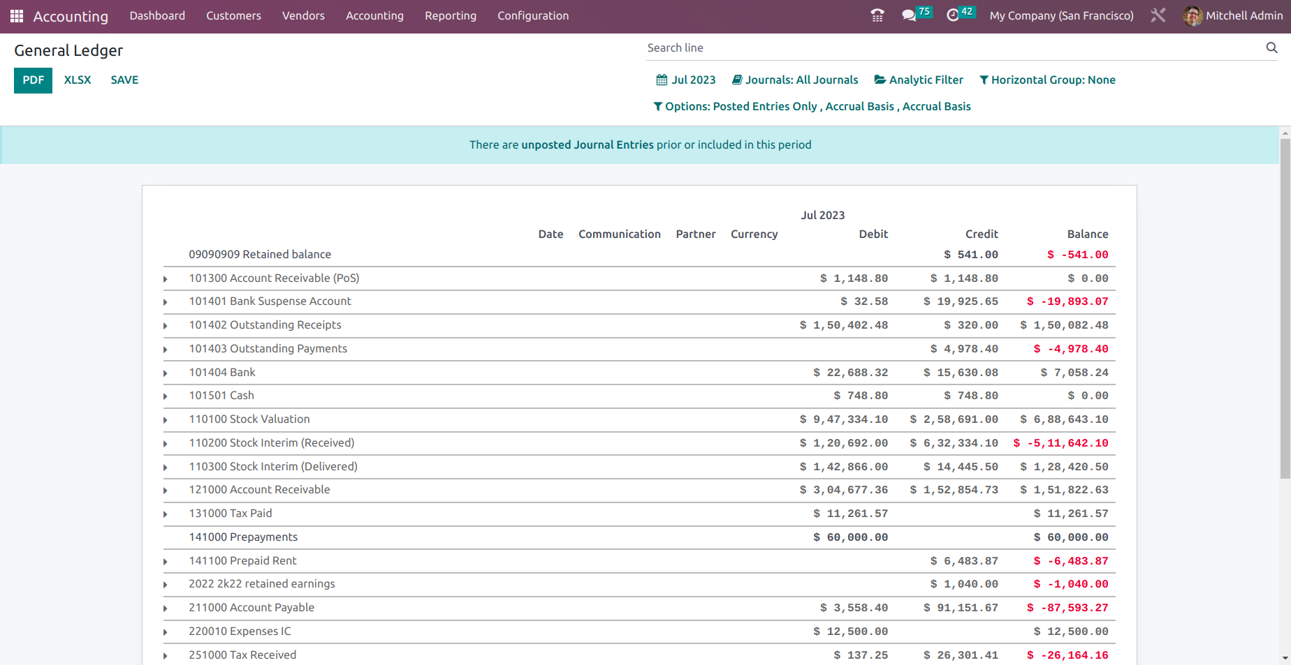The image size is (1291, 665).
Task: Open Horizontal Group: None dropdown
Action: tap(1047, 80)
